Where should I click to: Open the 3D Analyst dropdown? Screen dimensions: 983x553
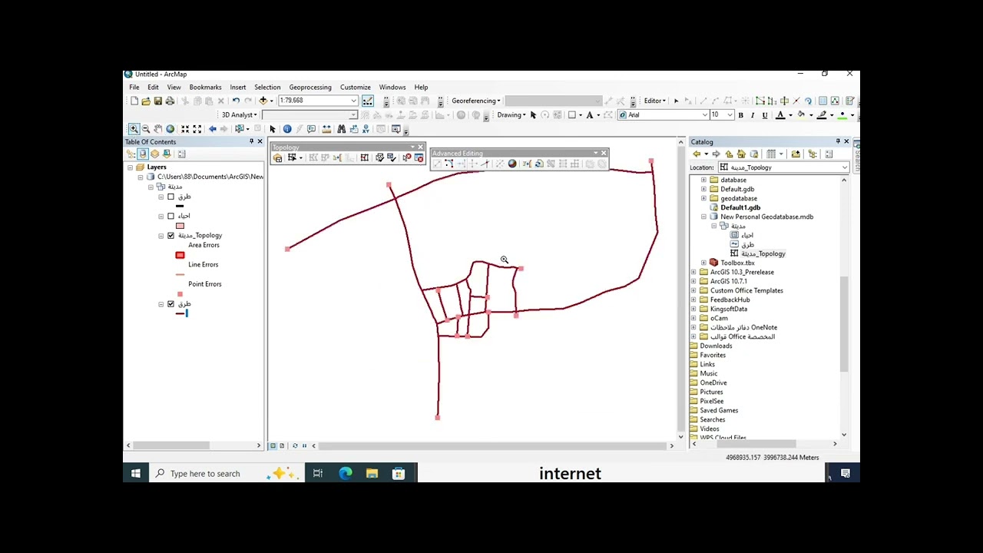pyautogui.click(x=240, y=115)
